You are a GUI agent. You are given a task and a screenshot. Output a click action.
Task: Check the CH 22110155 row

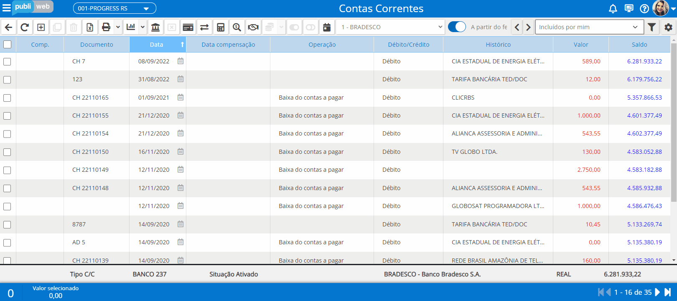pyautogui.click(x=7, y=116)
